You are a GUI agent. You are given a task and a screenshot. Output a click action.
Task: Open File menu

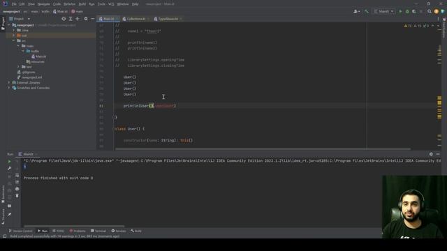[14, 4]
